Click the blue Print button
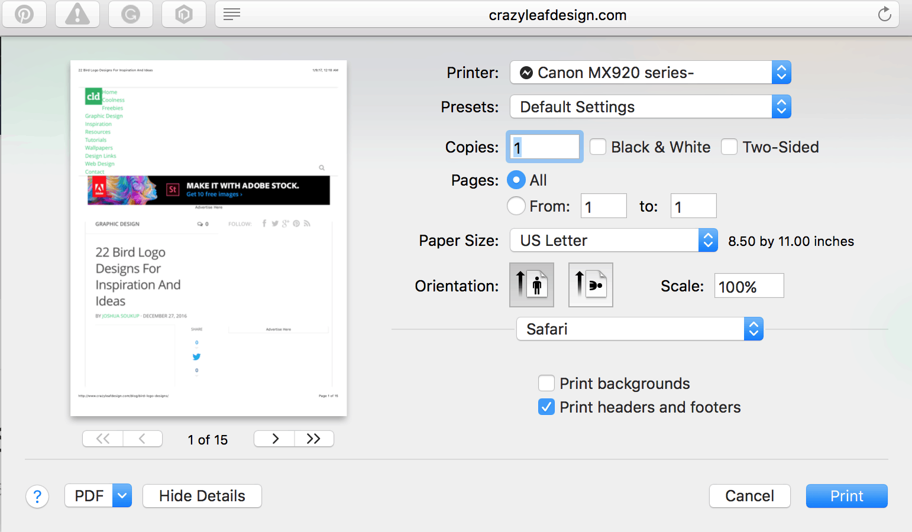The width and height of the screenshot is (912, 532). pyautogui.click(x=846, y=496)
